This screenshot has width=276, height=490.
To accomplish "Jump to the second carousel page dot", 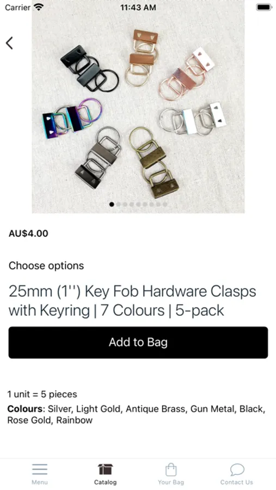I will pyautogui.click(x=119, y=204).
